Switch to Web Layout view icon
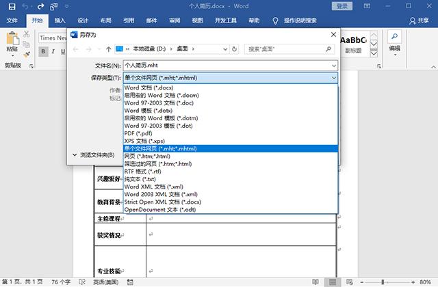 pos(350,282)
